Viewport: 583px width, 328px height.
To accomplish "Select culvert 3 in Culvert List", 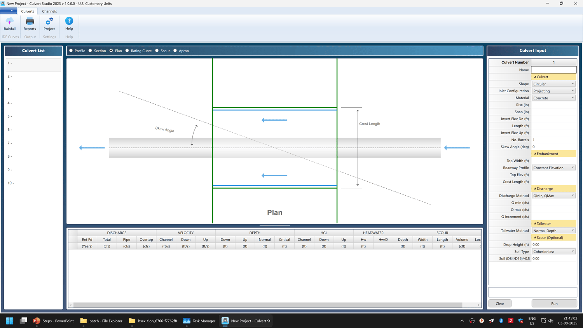I will point(33,90).
